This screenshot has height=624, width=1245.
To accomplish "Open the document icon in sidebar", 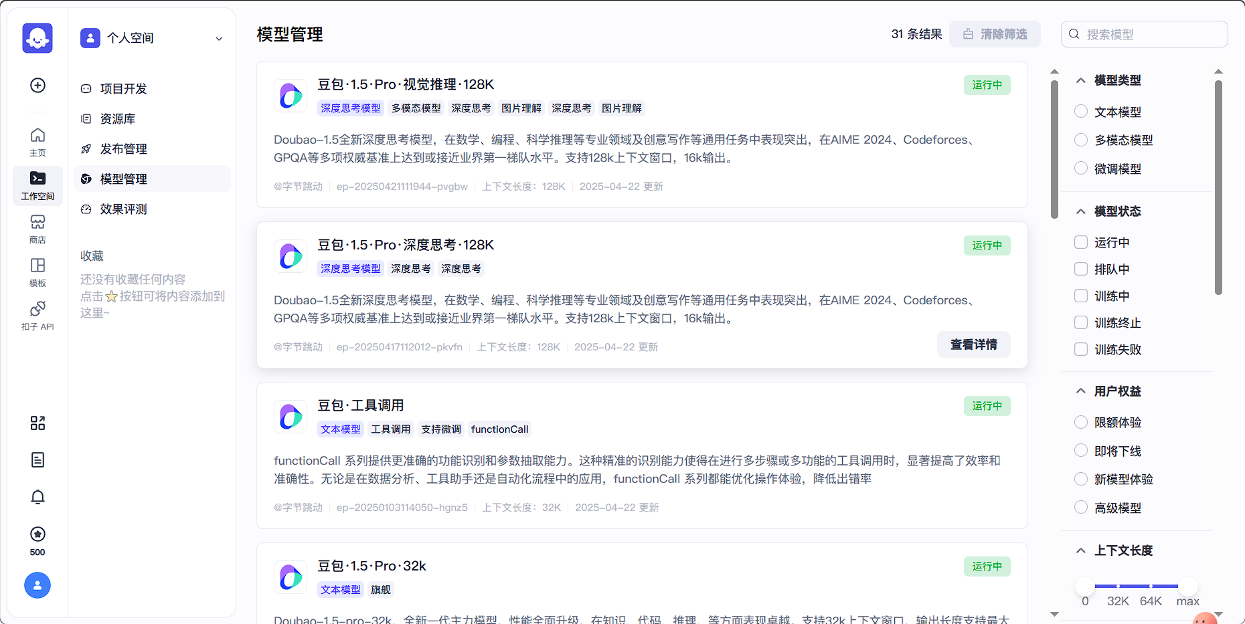I will pyautogui.click(x=37, y=459).
